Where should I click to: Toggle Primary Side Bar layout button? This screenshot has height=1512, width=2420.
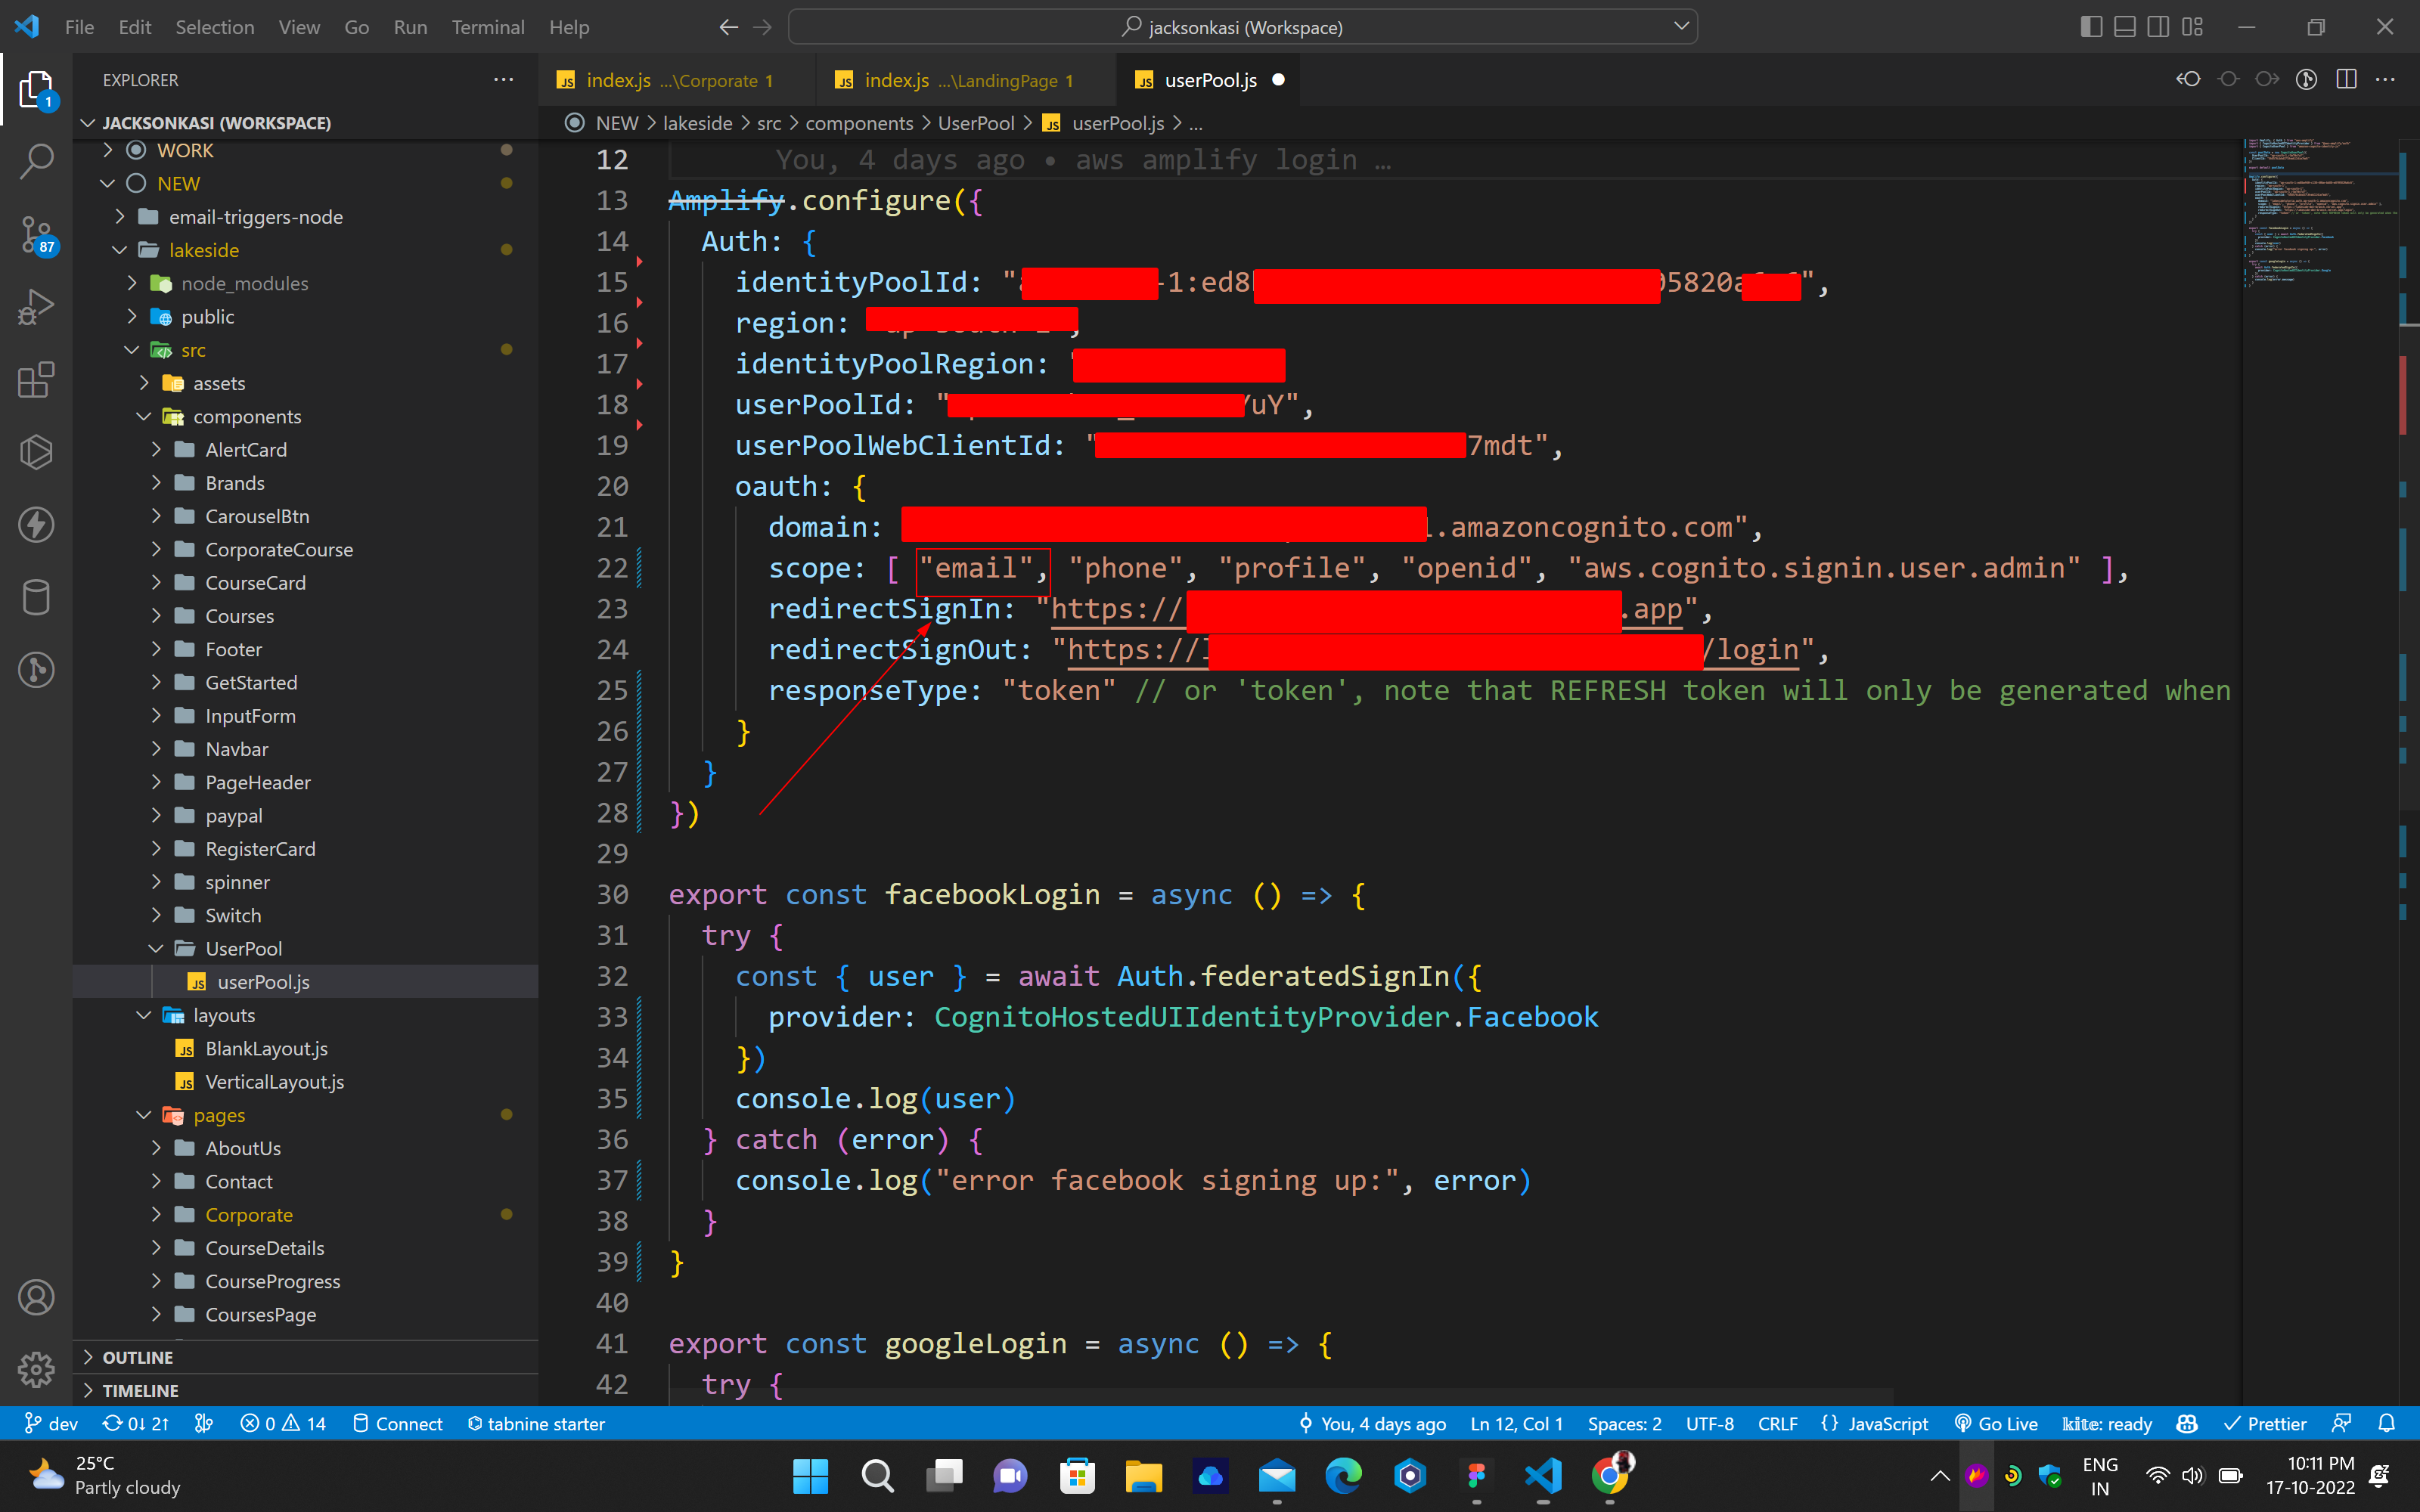(x=2090, y=27)
